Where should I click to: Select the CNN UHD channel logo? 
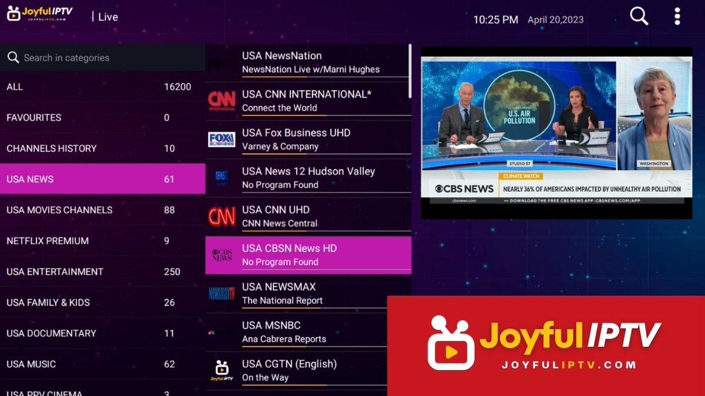[x=221, y=216]
